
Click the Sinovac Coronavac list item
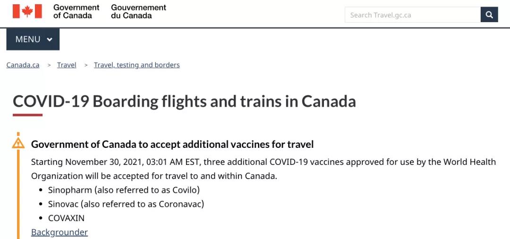(126, 204)
